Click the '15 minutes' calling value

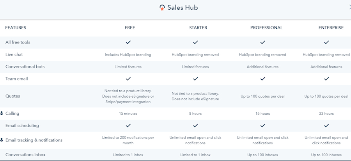click(128, 114)
